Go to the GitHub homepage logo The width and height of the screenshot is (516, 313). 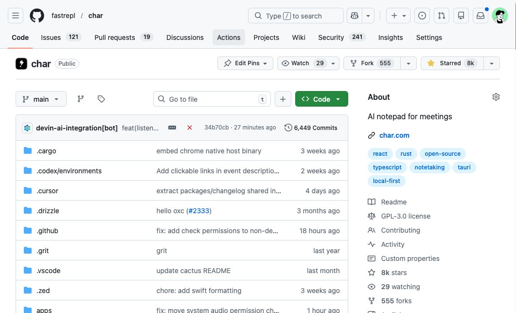pos(37,16)
